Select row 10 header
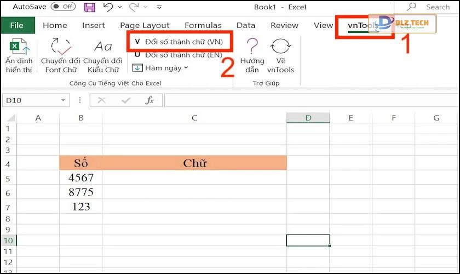This screenshot has width=460, height=274. 9,241
